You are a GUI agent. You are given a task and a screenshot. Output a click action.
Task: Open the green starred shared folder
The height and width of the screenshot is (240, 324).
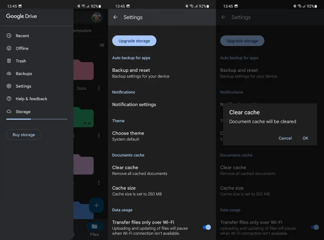[83, 117]
